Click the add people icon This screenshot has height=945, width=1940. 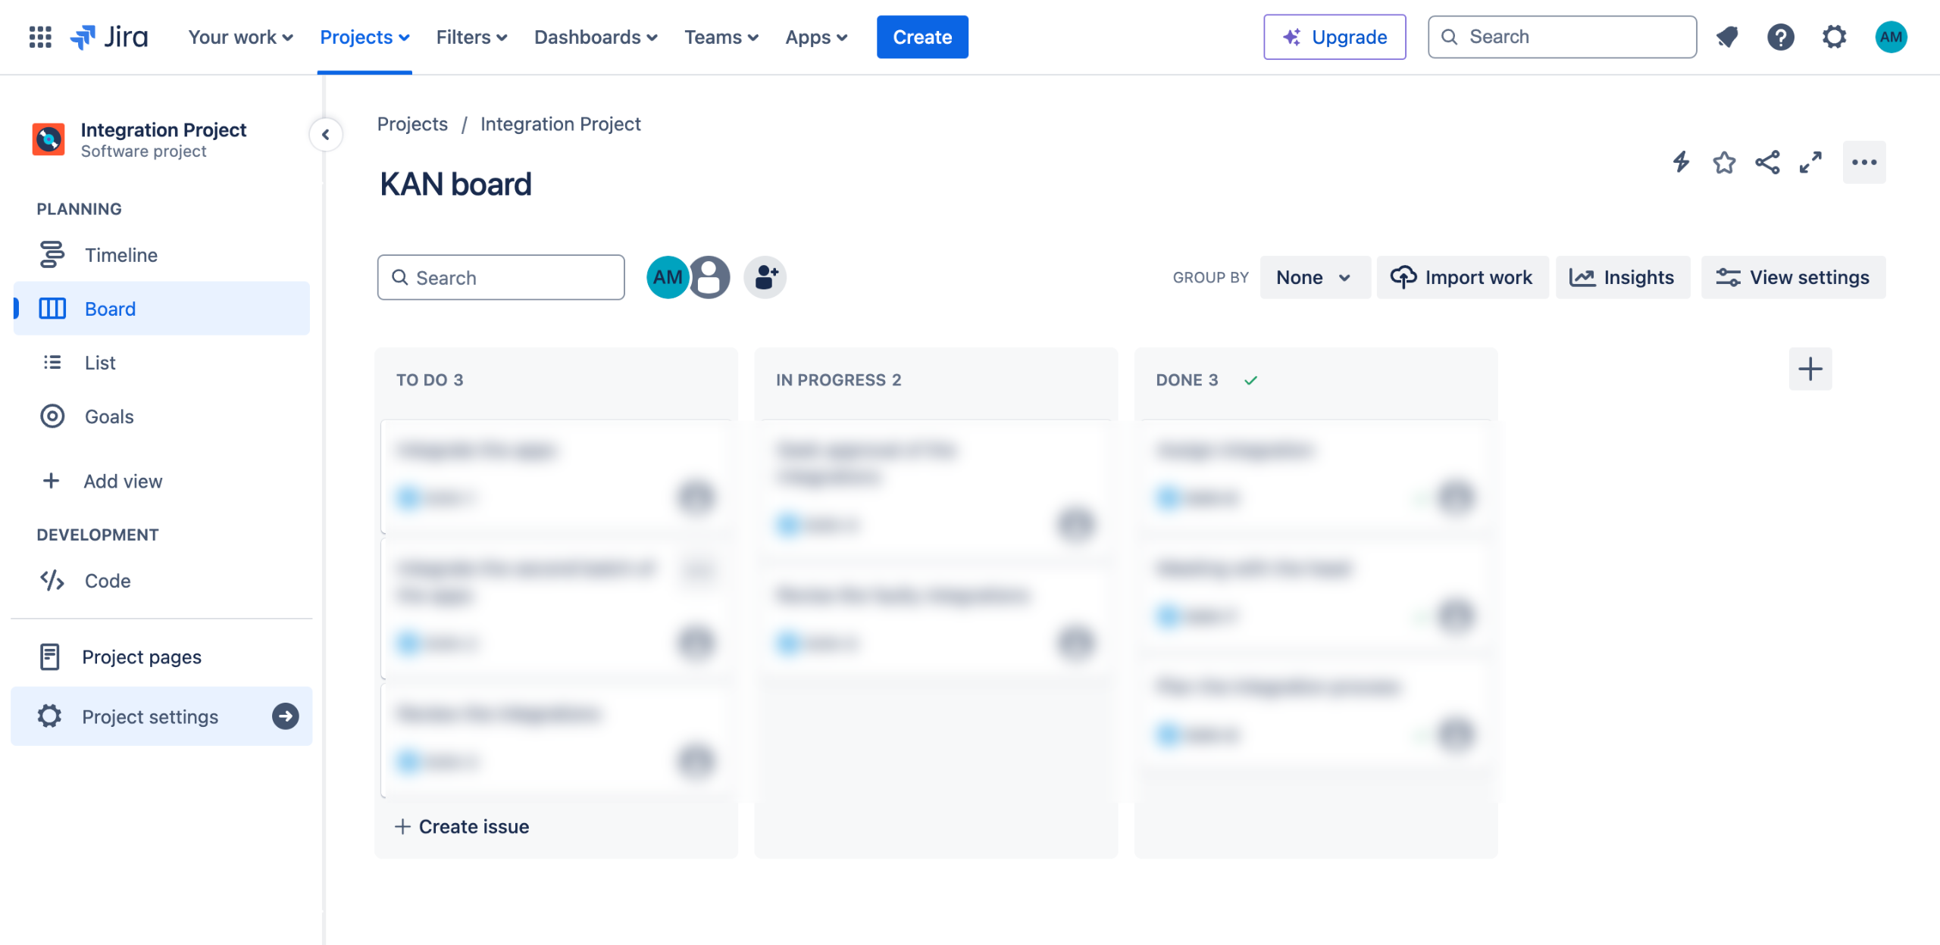coord(765,277)
